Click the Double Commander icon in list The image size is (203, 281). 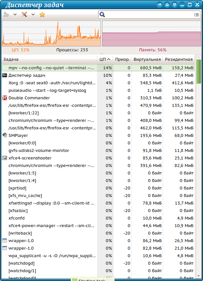point(5,98)
